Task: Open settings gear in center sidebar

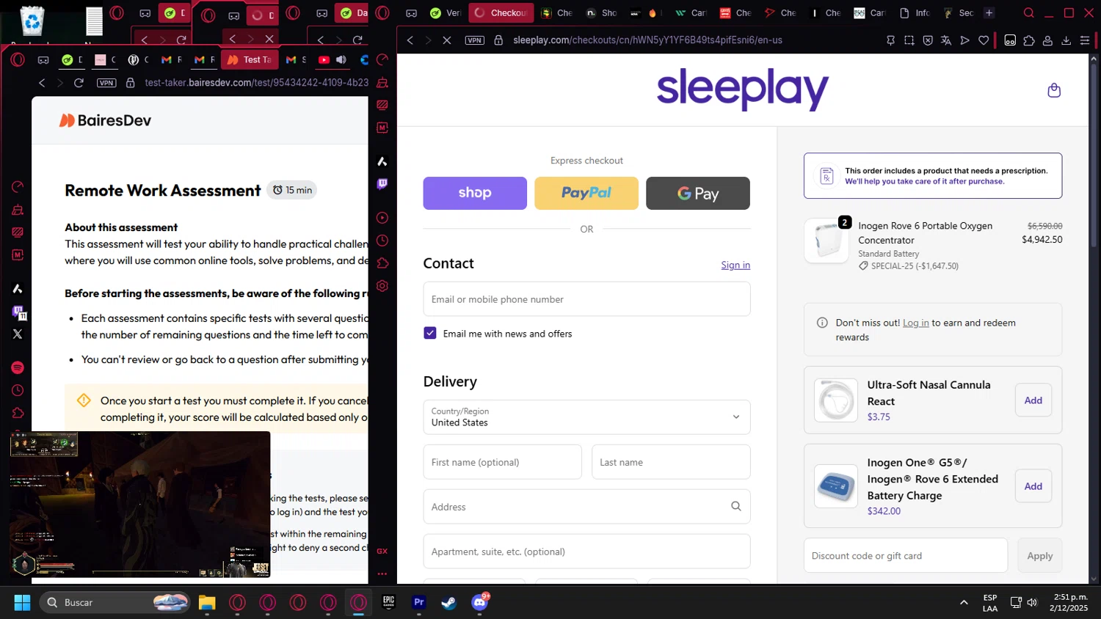Action: 382,286
